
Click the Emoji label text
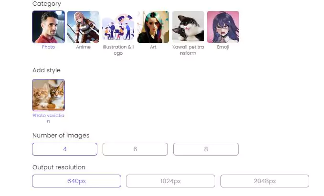[223, 47]
